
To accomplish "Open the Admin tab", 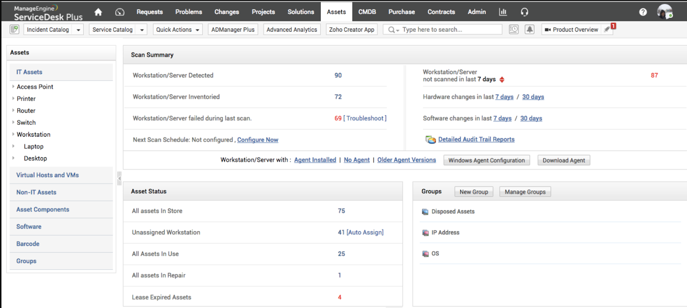I will (x=477, y=12).
